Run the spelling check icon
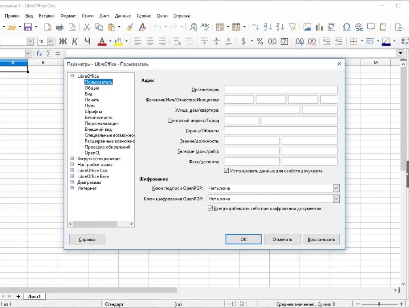Screen dimensions: 409x308 [x=205, y=27]
